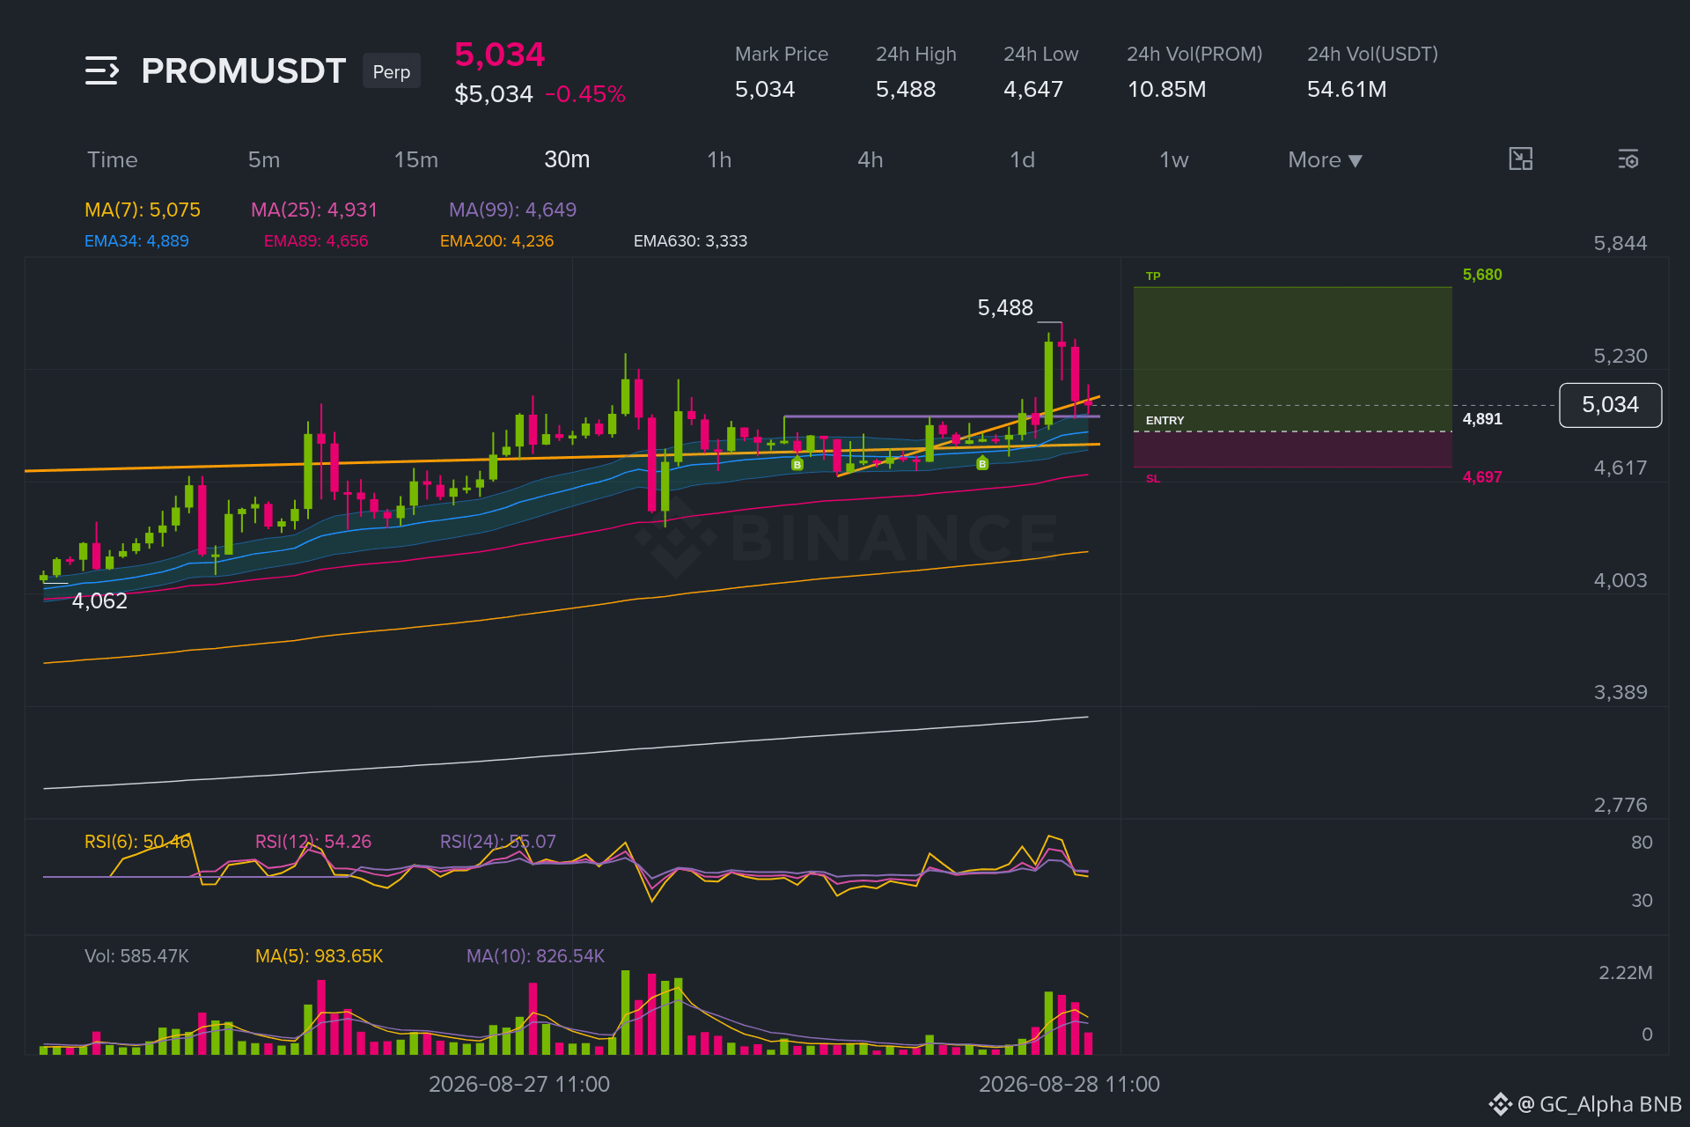
Task: Click the volume MA(10): 826.54K label
Action: click(x=535, y=956)
